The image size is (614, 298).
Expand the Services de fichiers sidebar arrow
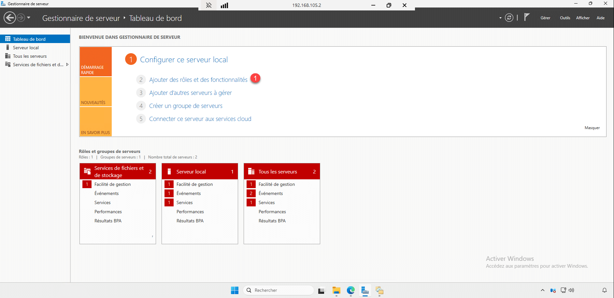pyautogui.click(x=67, y=65)
